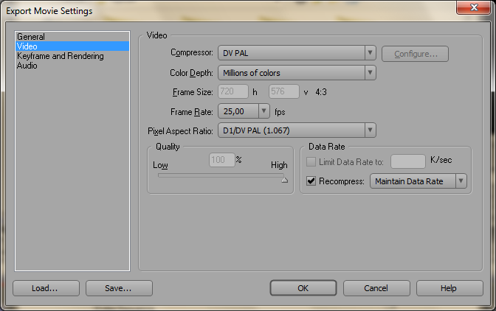Select Video in the settings list
The height and width of the screenshot is (311, 496).
point(72,46)
